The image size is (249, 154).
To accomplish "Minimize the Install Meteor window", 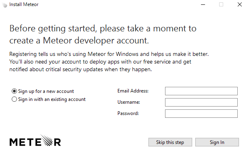I will pos(203,4).
